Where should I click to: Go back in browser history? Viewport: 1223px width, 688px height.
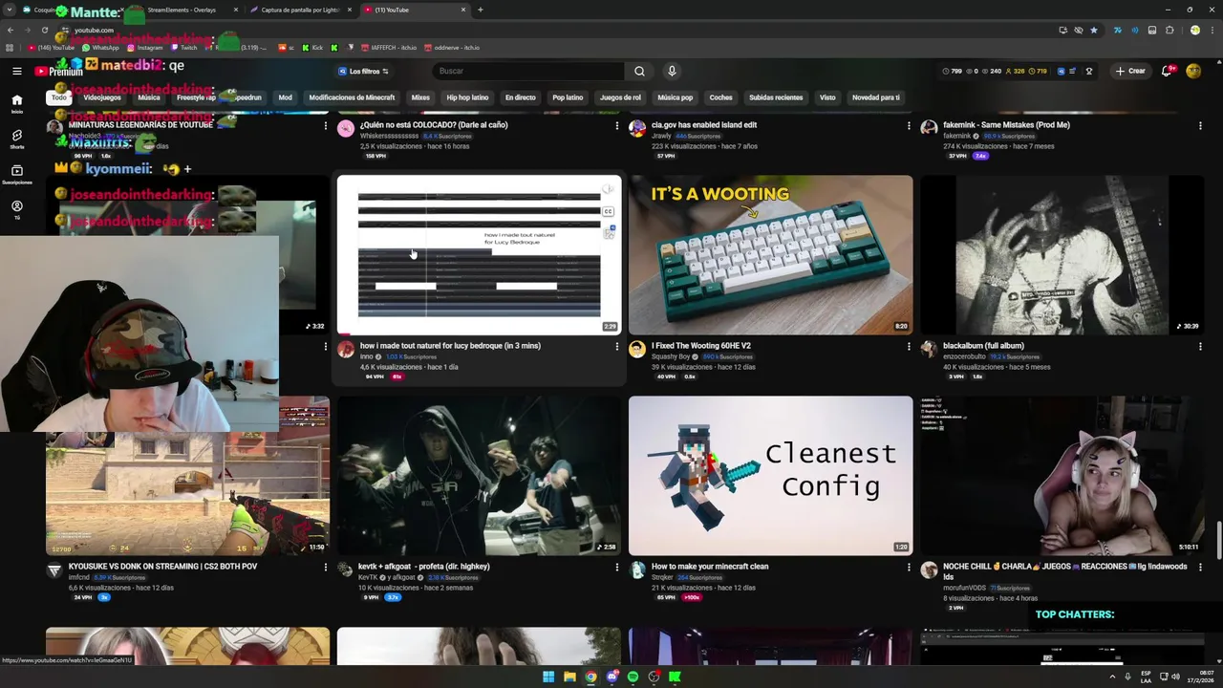[x=11, y=30]
